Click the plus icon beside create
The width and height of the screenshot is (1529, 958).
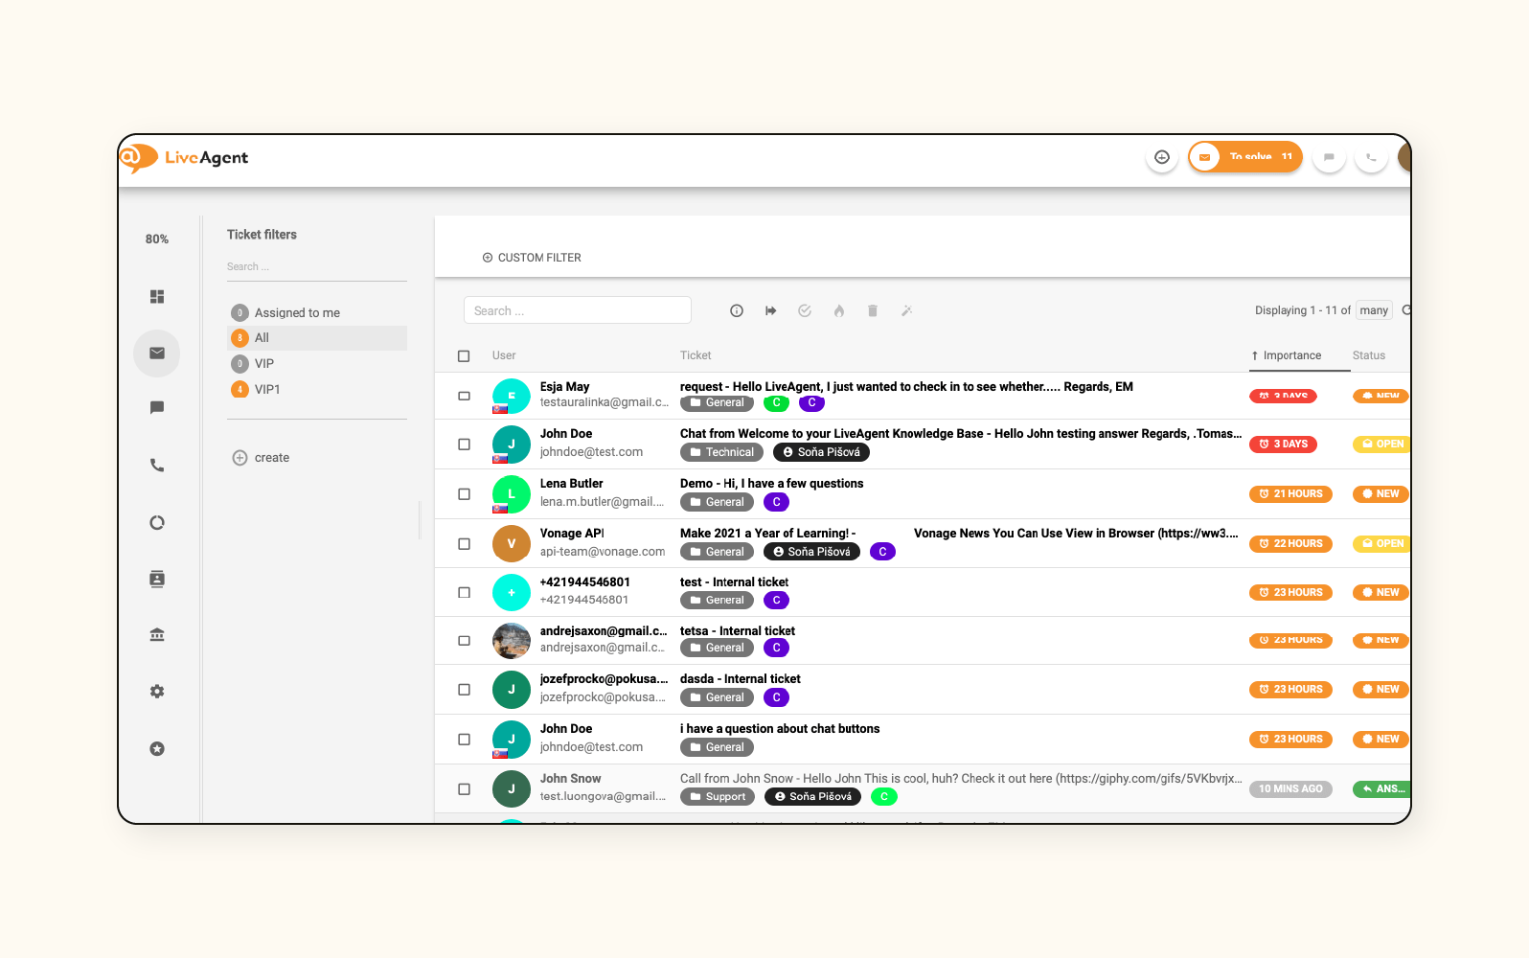tap(240, 458)
